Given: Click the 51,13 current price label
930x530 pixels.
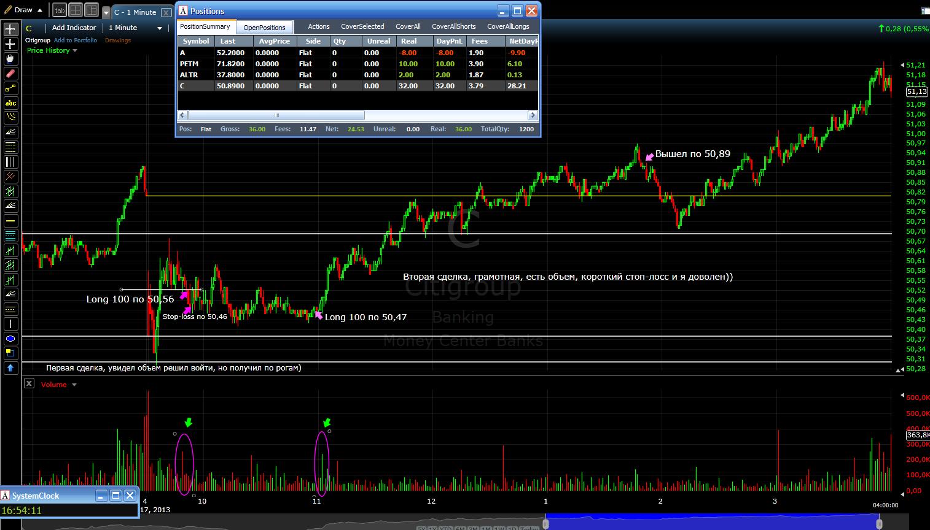Looking at the screenshot, I should tap(917, 91).
